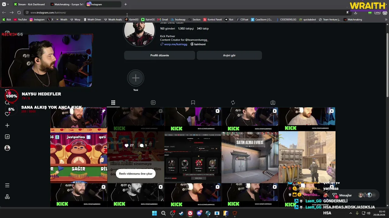Open the Windows Start menu
Image resolution: width=389 pixels, height=218 pixels.
[154, 213]
